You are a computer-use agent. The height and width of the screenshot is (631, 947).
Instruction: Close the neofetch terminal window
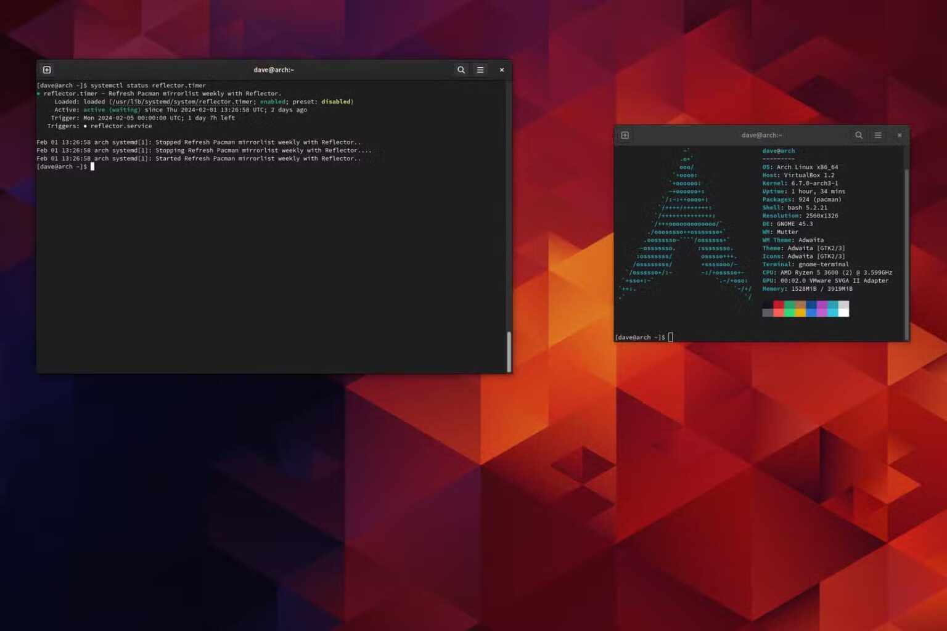coord(900,135)
